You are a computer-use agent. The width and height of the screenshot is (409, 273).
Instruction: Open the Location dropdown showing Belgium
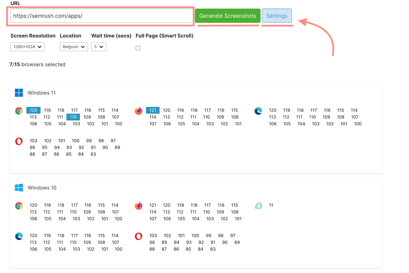pos(74,47)
